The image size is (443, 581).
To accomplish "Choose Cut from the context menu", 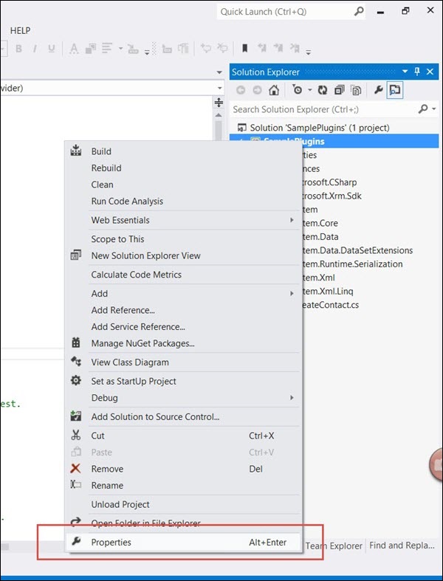I will click(184, 436).
